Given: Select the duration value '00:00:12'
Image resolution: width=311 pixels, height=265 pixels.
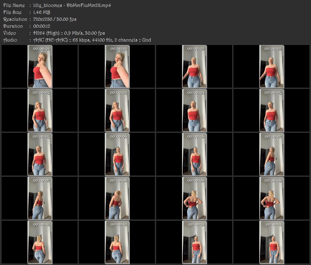Looking at the screenshot, I should pos(42,26).
